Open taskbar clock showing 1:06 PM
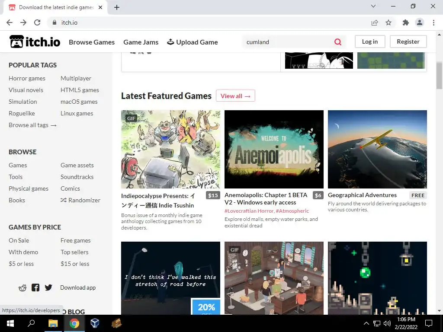443x332 pixels. pos(406,323)
